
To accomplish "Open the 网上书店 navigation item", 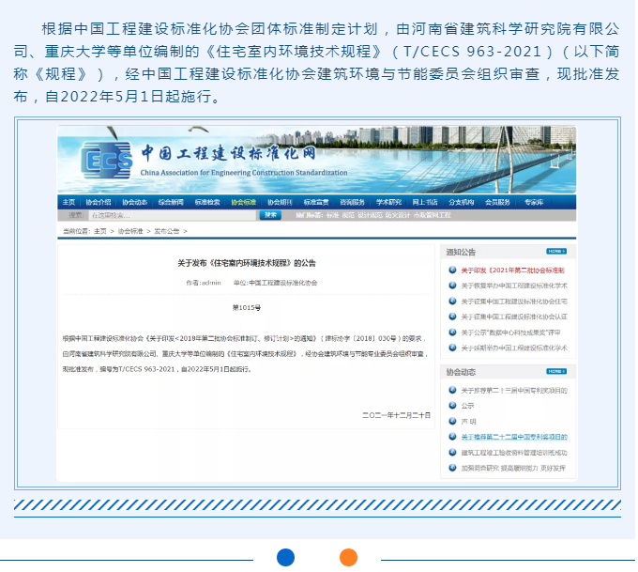I will point(425,202).
